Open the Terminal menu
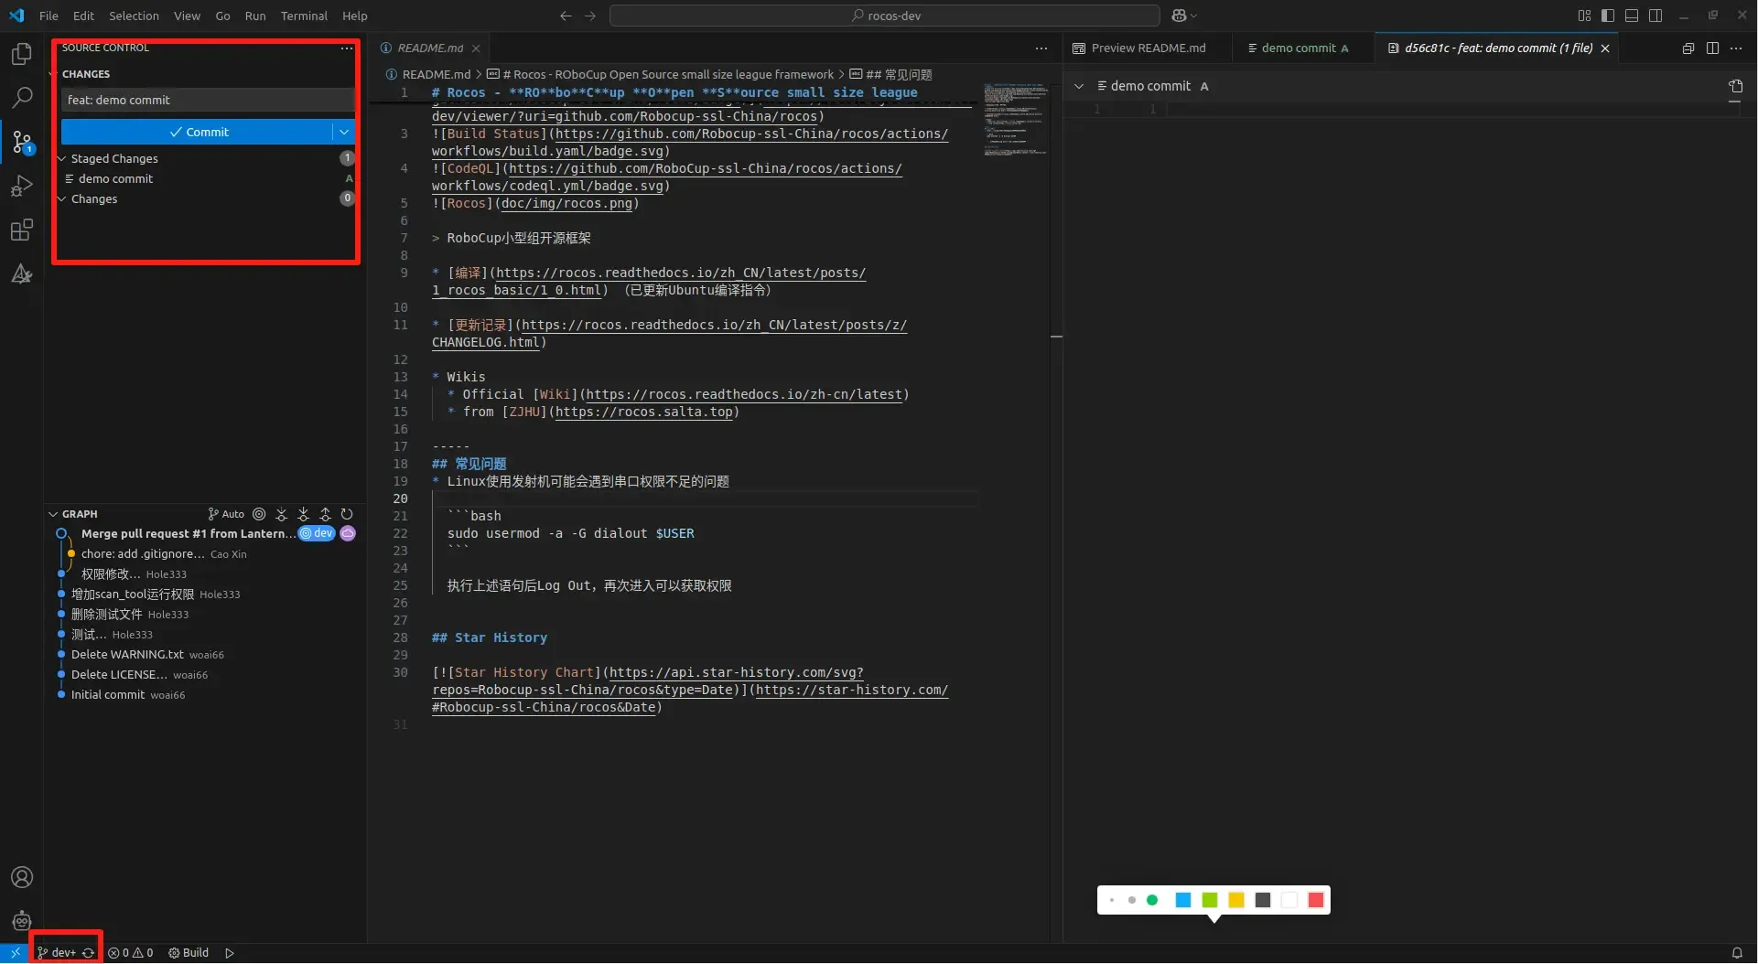Screen dimensions: 1758x964 (304, 16)
